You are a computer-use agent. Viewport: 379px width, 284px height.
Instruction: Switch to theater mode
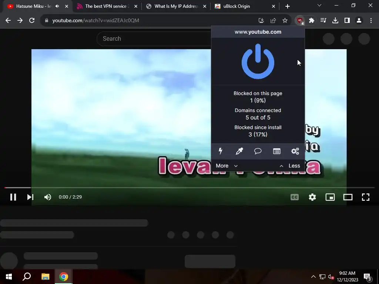coord(348,197)
